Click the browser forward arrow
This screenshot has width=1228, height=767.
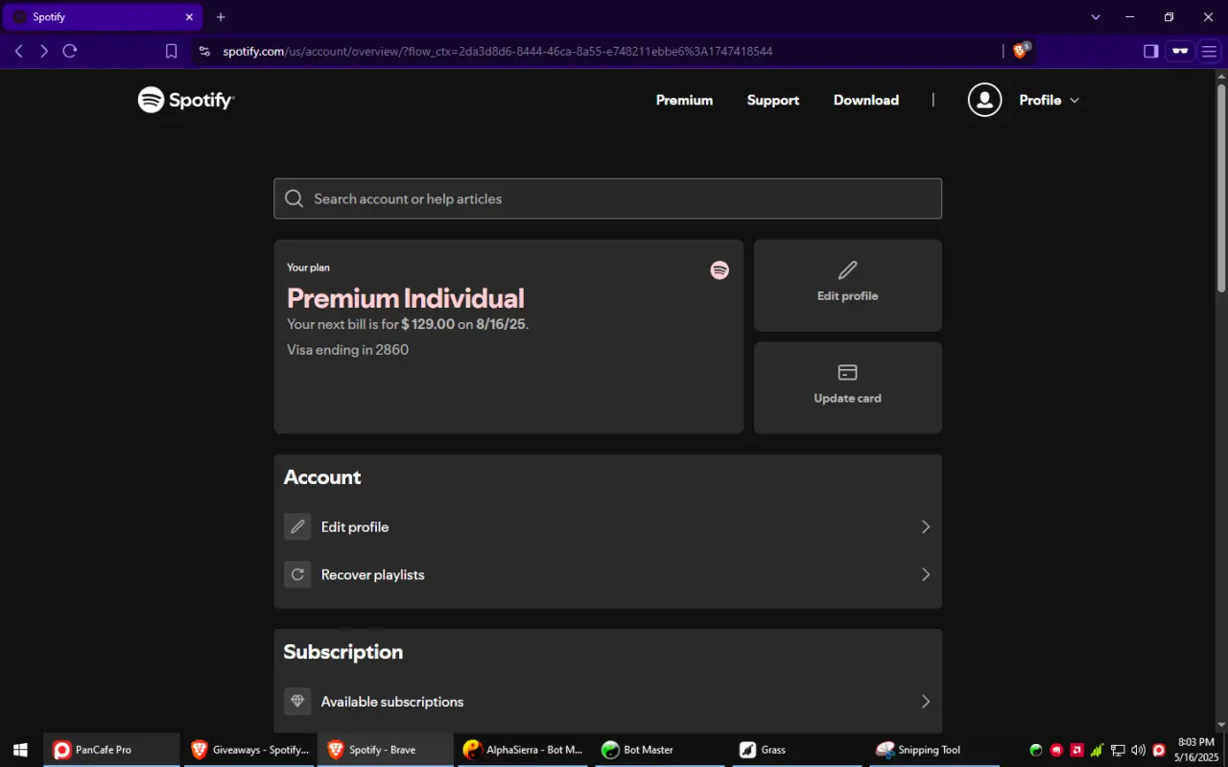(44, 51)
